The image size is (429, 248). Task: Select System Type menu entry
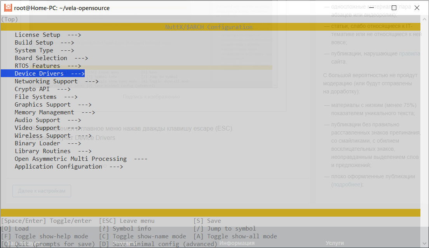tap(44, 50)
